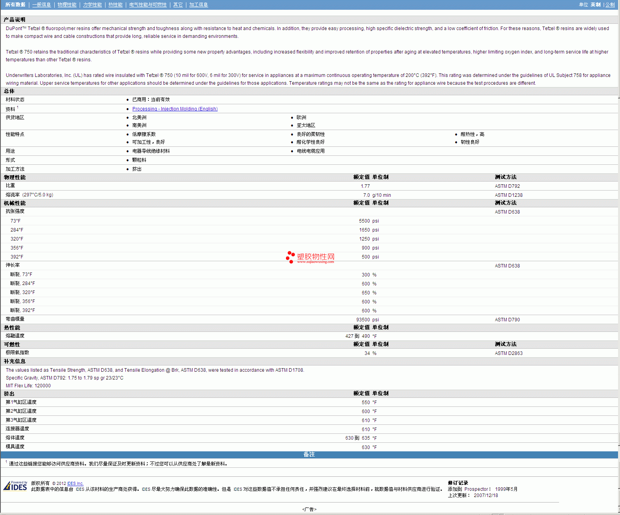The height and width of the screenshot is (515, 620).
Task: Click the 电线电缆应用 usage entry
Action: click(x=311, y=151)
